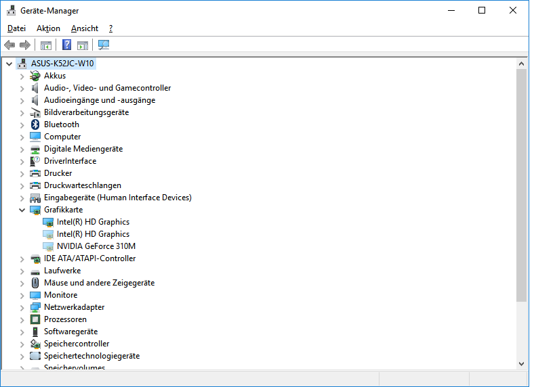Click the Geräte-Manager title bar app icon

[x=12, y=11]
